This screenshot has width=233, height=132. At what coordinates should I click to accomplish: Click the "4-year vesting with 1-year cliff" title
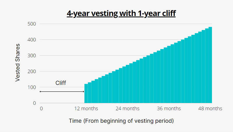click(121, 13)
